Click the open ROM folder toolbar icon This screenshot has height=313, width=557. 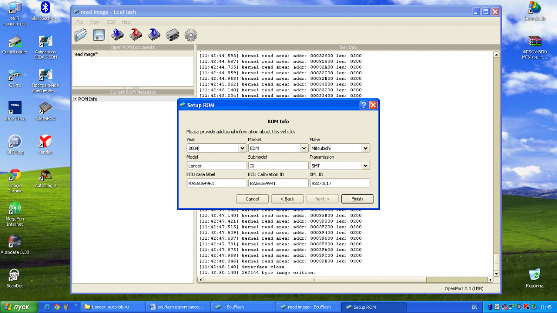point(81,35)
